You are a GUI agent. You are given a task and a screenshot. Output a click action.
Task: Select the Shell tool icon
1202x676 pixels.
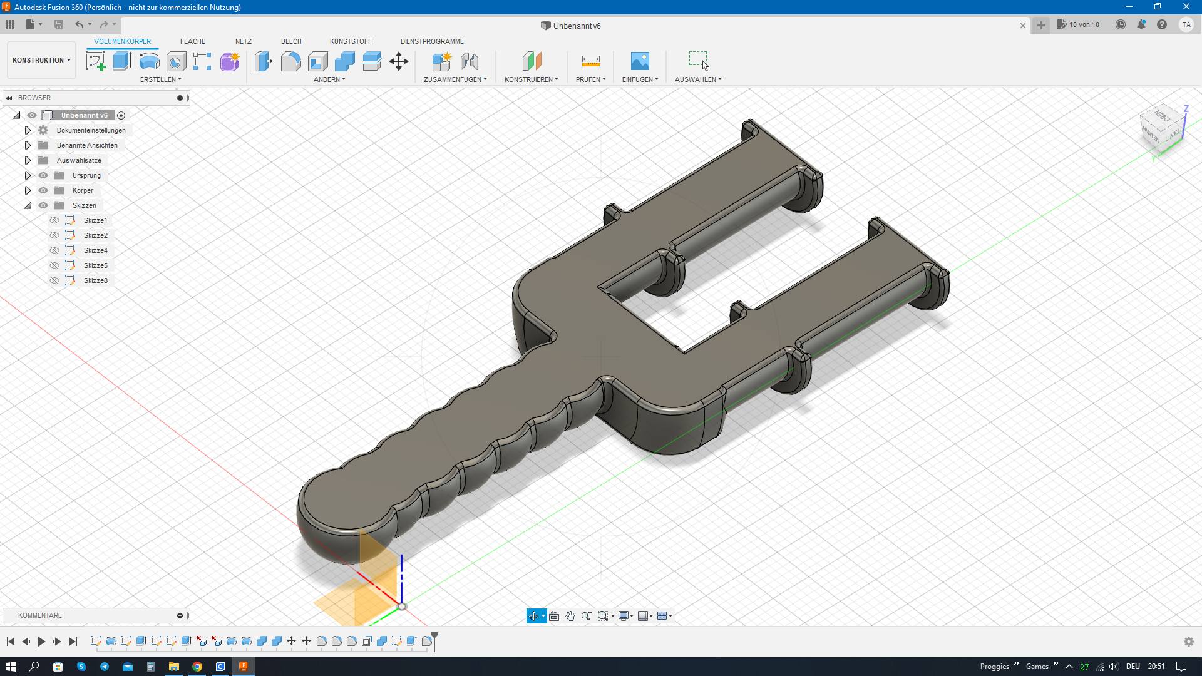pyautogui.click(x=317, y=61)
